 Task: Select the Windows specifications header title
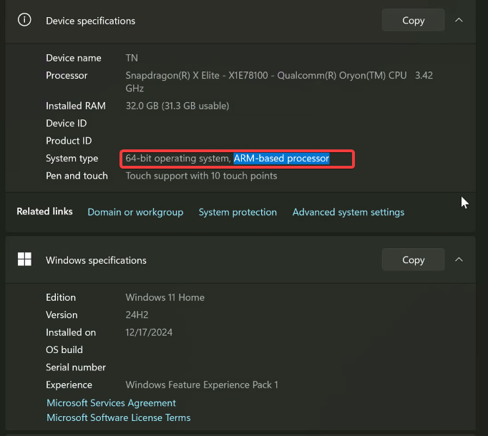click(x=96, y=260)
